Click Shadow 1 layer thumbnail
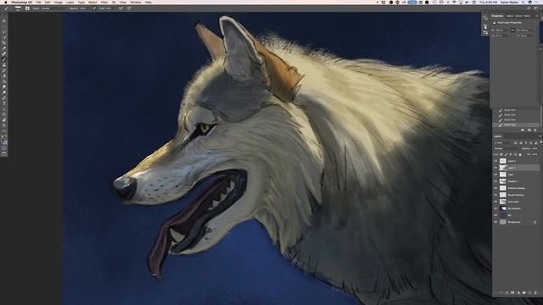The image size is (543, 305). point(503,181)
